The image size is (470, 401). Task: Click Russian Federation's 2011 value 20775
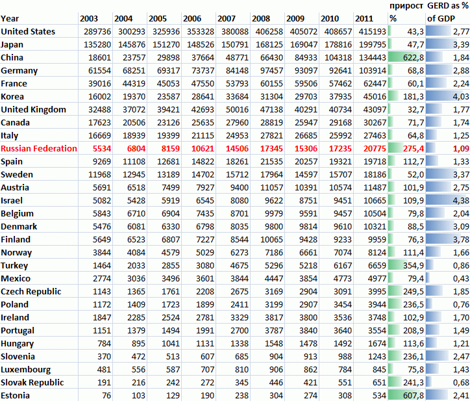(x=375, y=149)
